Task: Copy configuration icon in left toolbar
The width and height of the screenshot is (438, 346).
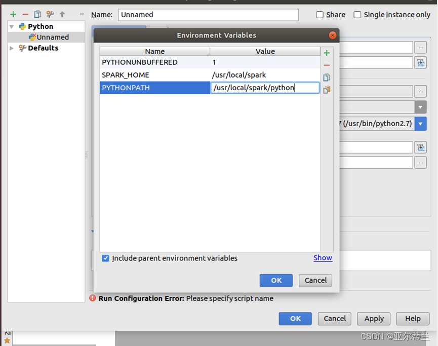Action: click(x=37, y=14)
